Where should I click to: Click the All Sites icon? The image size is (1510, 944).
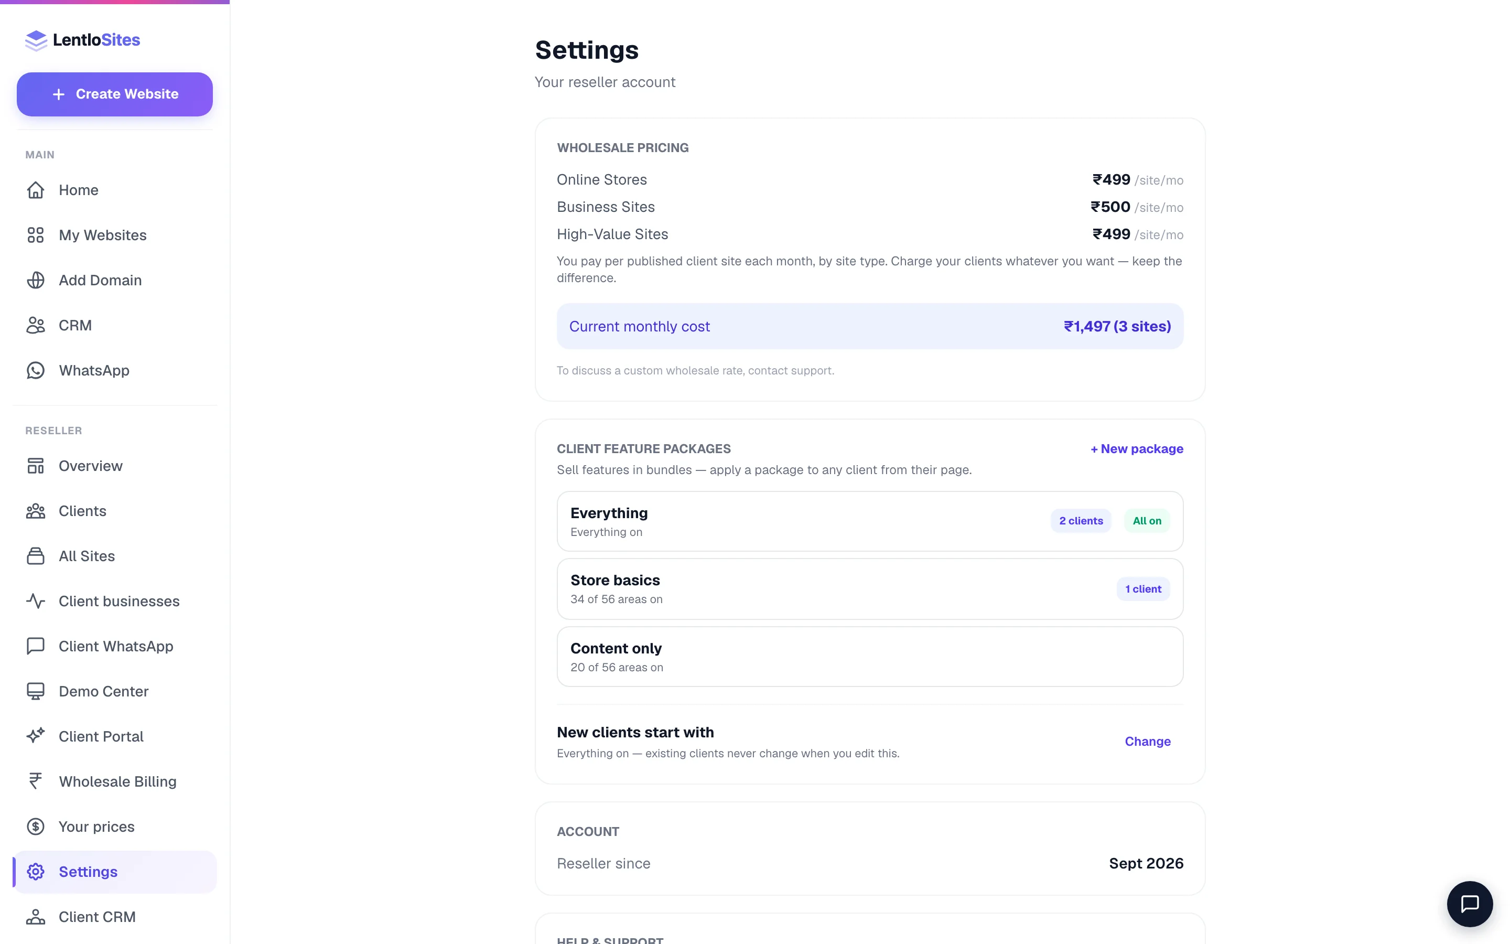click(36, 556)
